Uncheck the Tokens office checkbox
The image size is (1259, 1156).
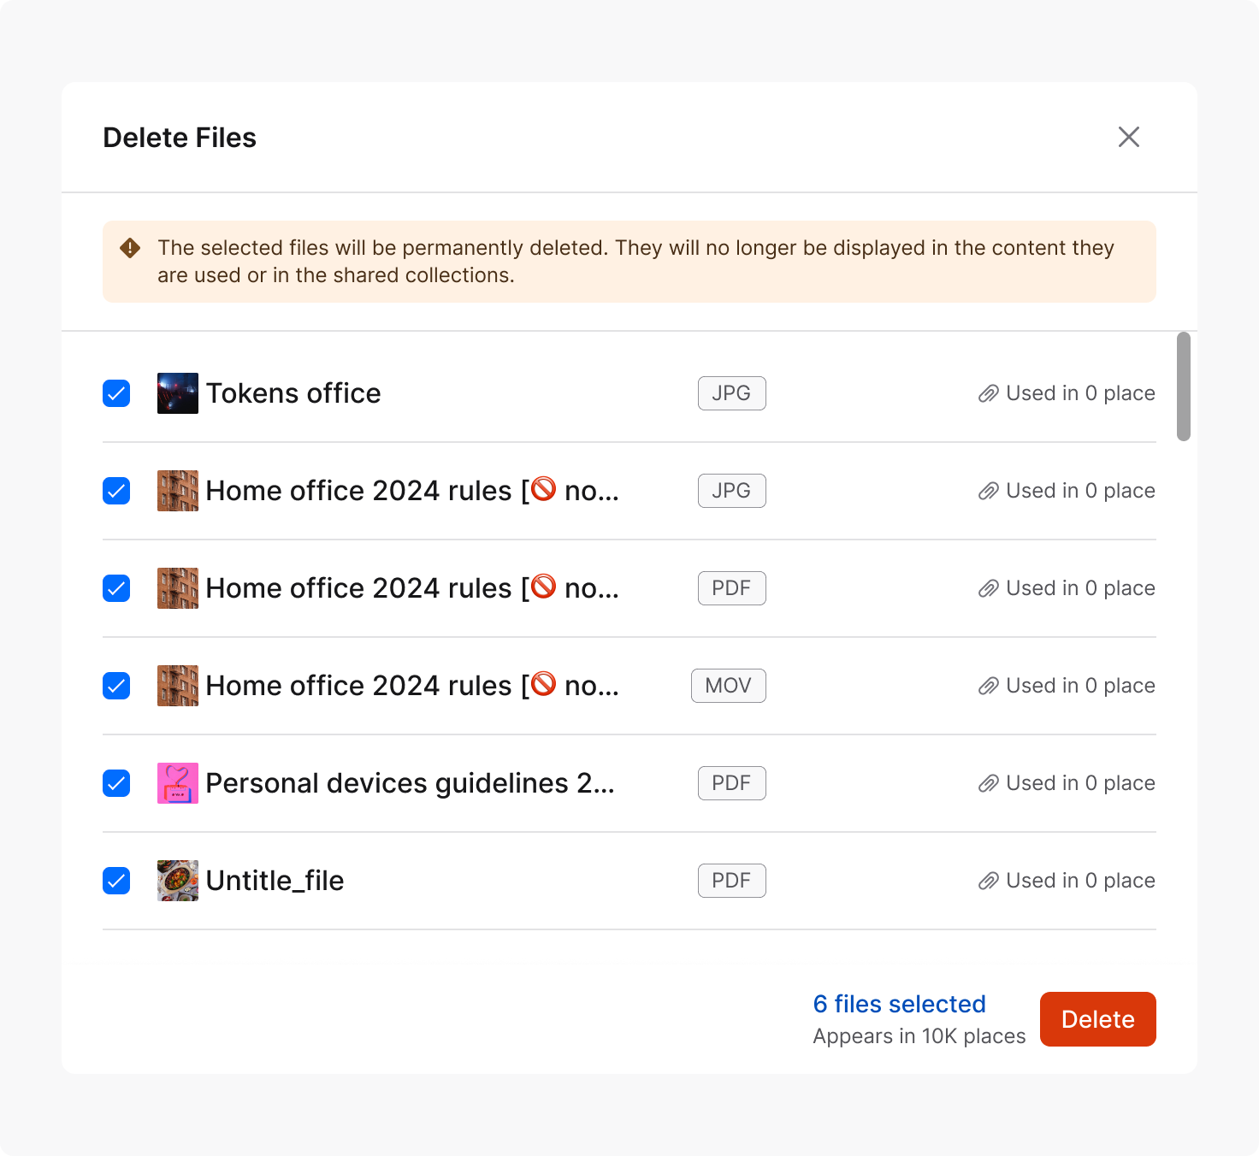point(116,393)
